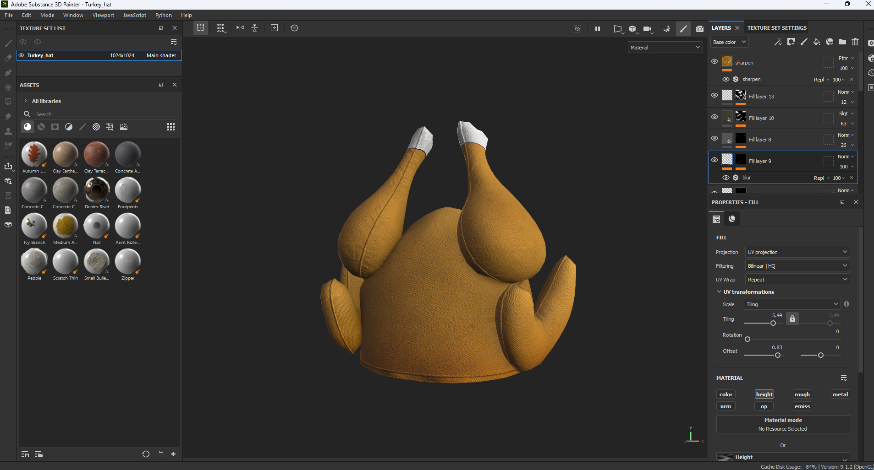Select the Paint brush tool in left sidebar
The width and height of the screenshot is (874, 470).
coord(8,43)
